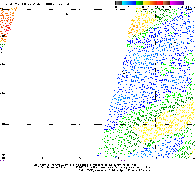Click the blue 5–15 knots legend gradient
This screenshot has height=172, width=196.
tap(129, 3)
